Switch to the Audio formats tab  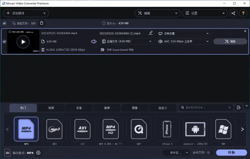(107, 108)
